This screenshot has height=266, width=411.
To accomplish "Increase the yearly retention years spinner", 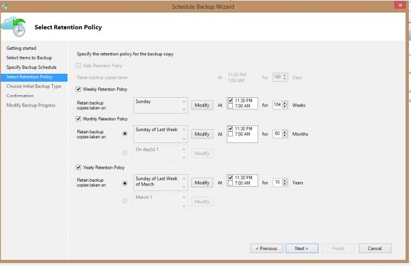I will point(285,181).
